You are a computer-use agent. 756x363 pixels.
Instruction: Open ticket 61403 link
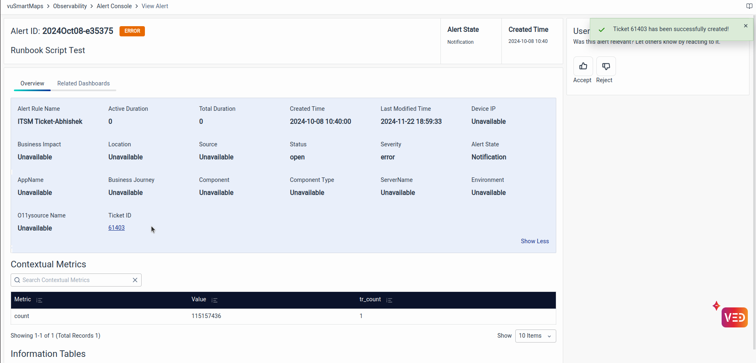pos(117,228)
